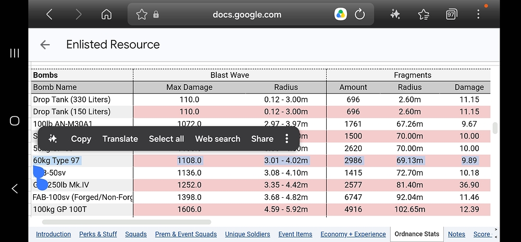The width and height of the screenshot is (521, 242).
Task: Open the tab switcher showing 97
Action: [451, 14]
